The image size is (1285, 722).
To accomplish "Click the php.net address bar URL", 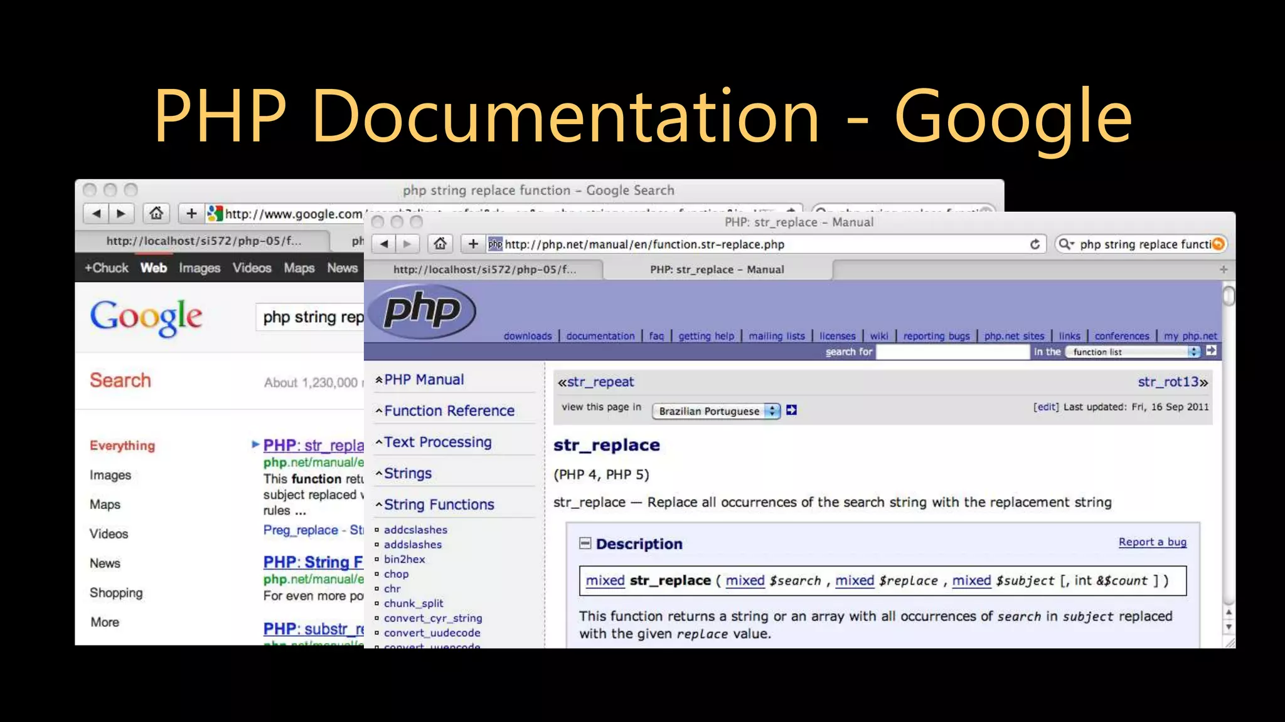I will (644, 244).
